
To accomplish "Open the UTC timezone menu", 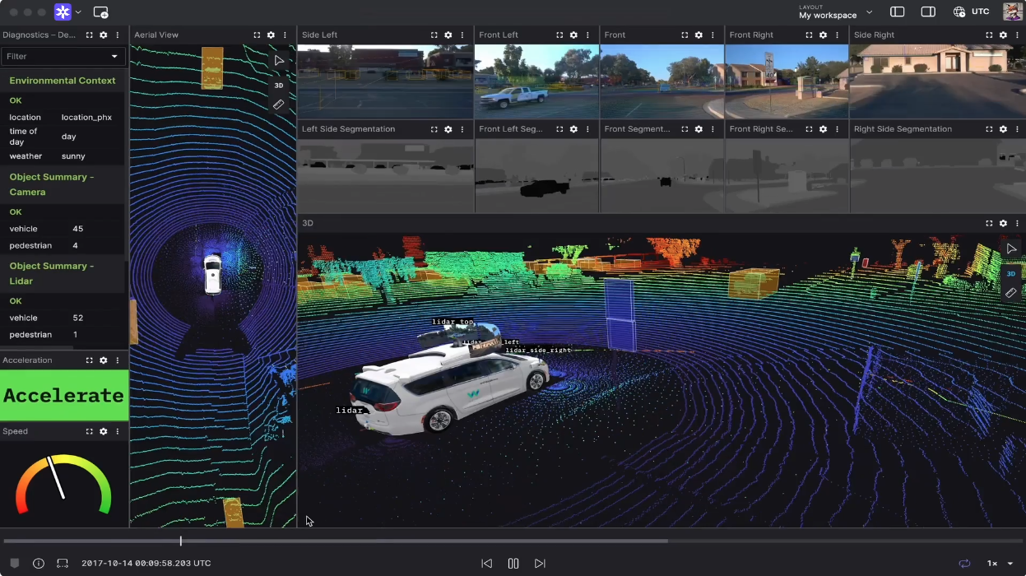I will [x=972, y=12].
